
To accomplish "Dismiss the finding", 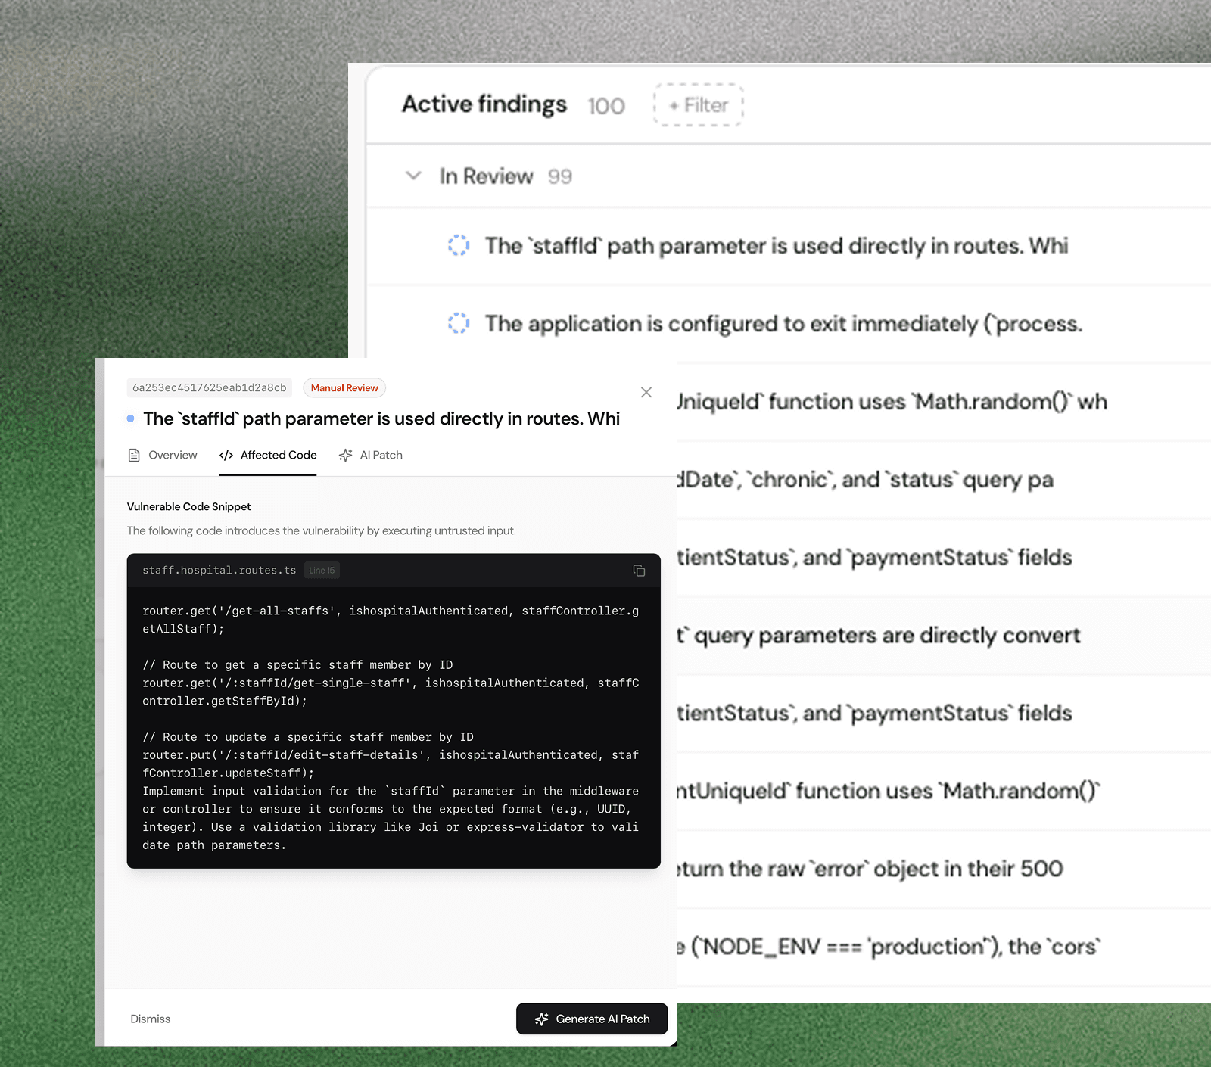I will [151, 1019].
